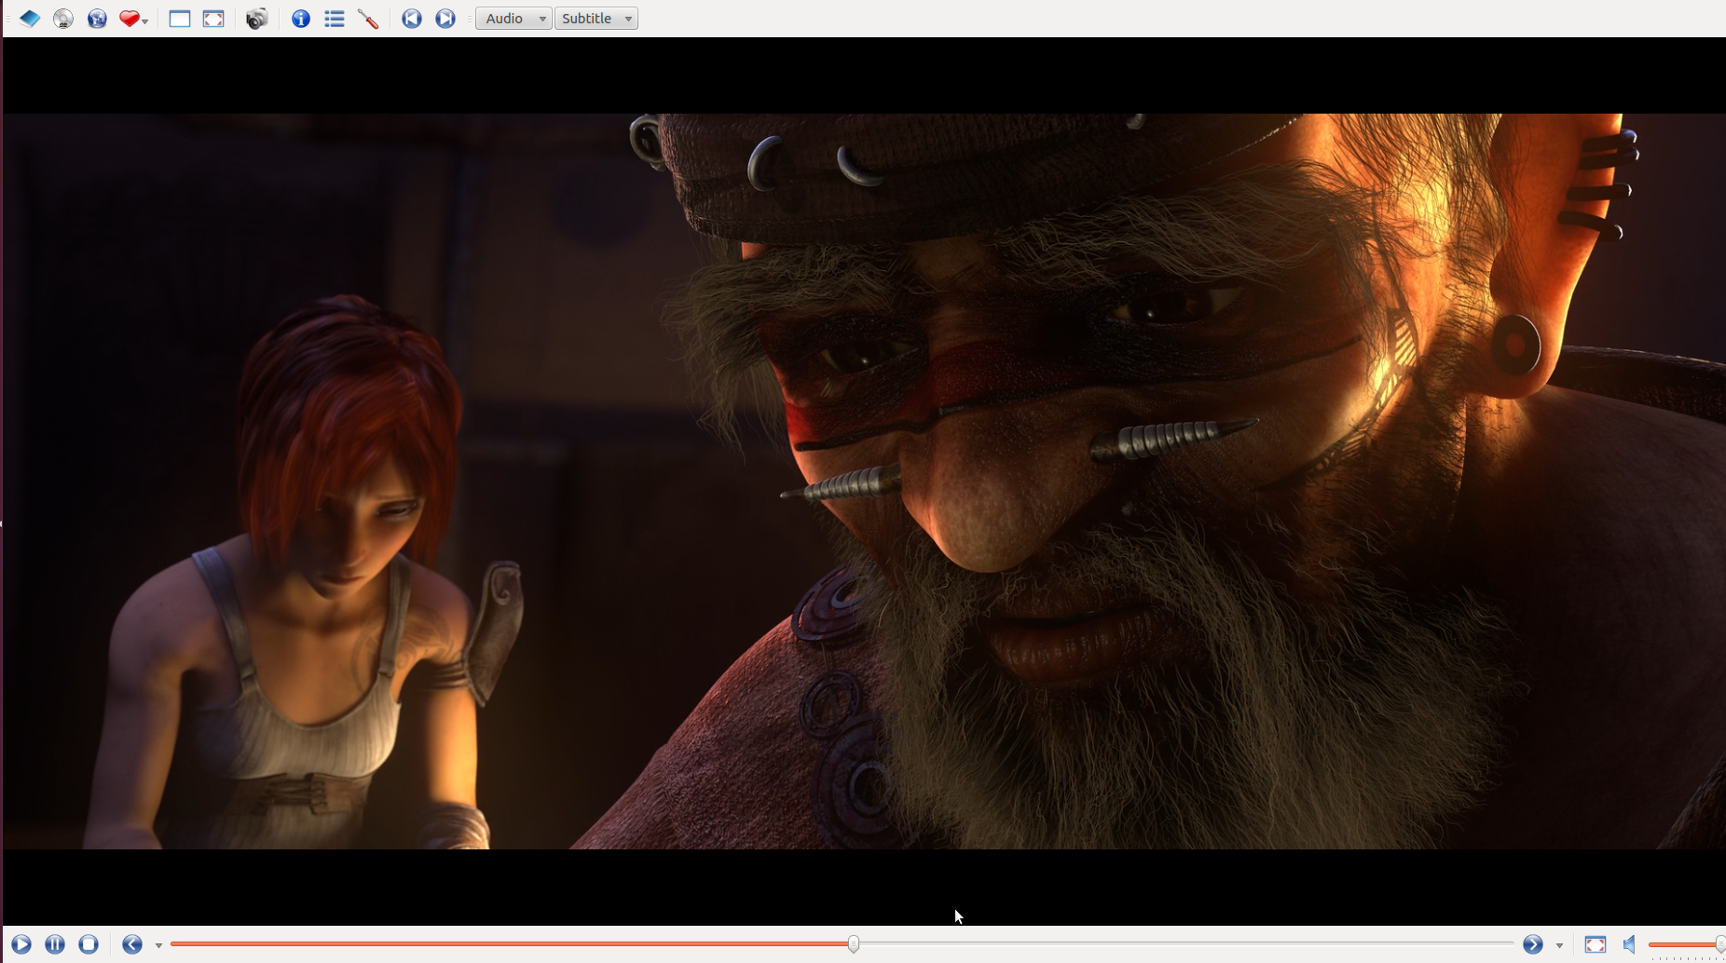Rewind using the blue left-arrow button
The image size is (1726, 963).
point(132,944)
